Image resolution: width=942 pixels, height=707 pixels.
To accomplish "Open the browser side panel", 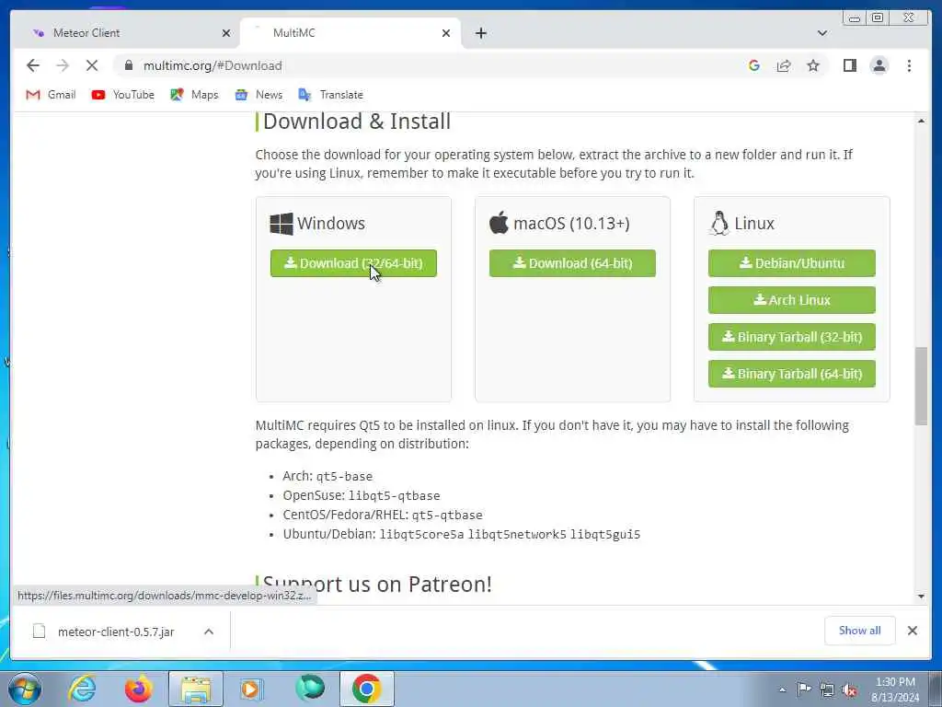I will 849,65.
